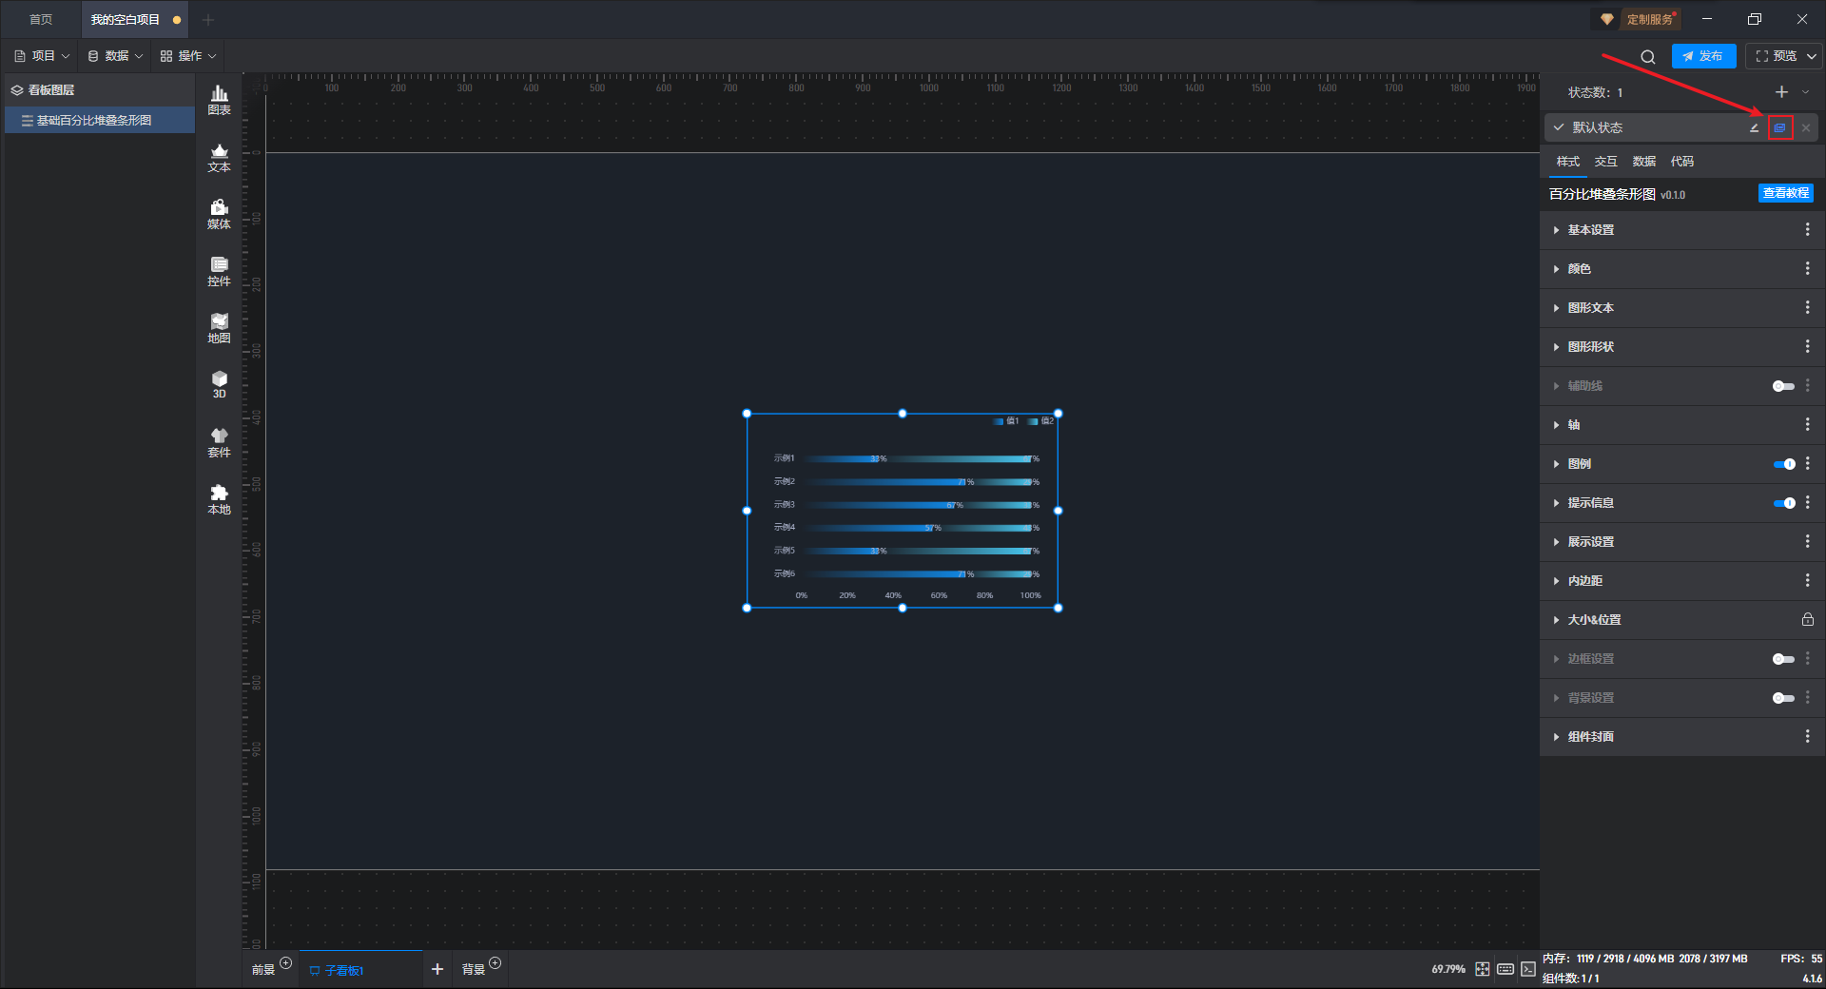Expand the 图形形状 section
The image size is (1826, 989).
(x=1556, y=347)
